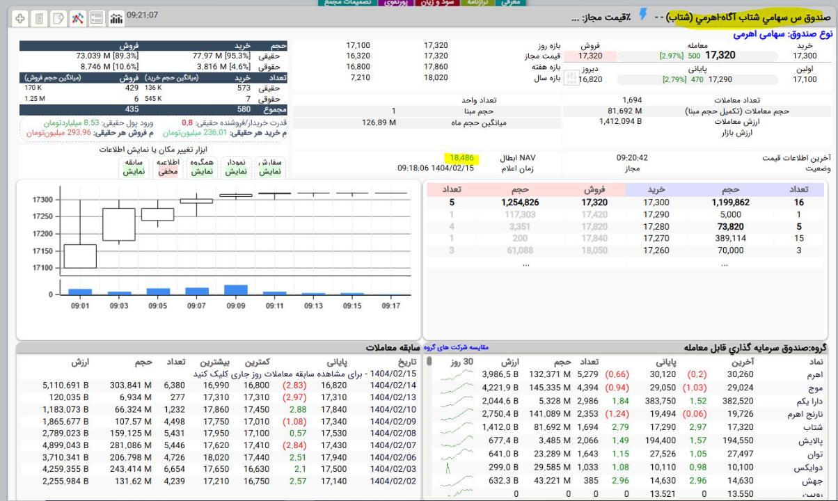The width and height of the screenshot is (838, 501).
Task: Click the line chart icon in toolbar
Action: 79,17
